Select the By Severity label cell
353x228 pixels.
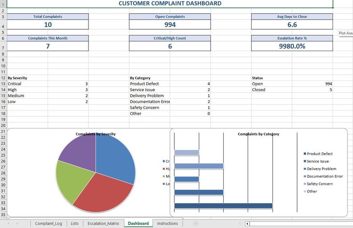click(x=27, y=78)
